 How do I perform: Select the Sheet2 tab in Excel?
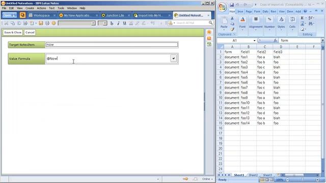pos(253,175)
